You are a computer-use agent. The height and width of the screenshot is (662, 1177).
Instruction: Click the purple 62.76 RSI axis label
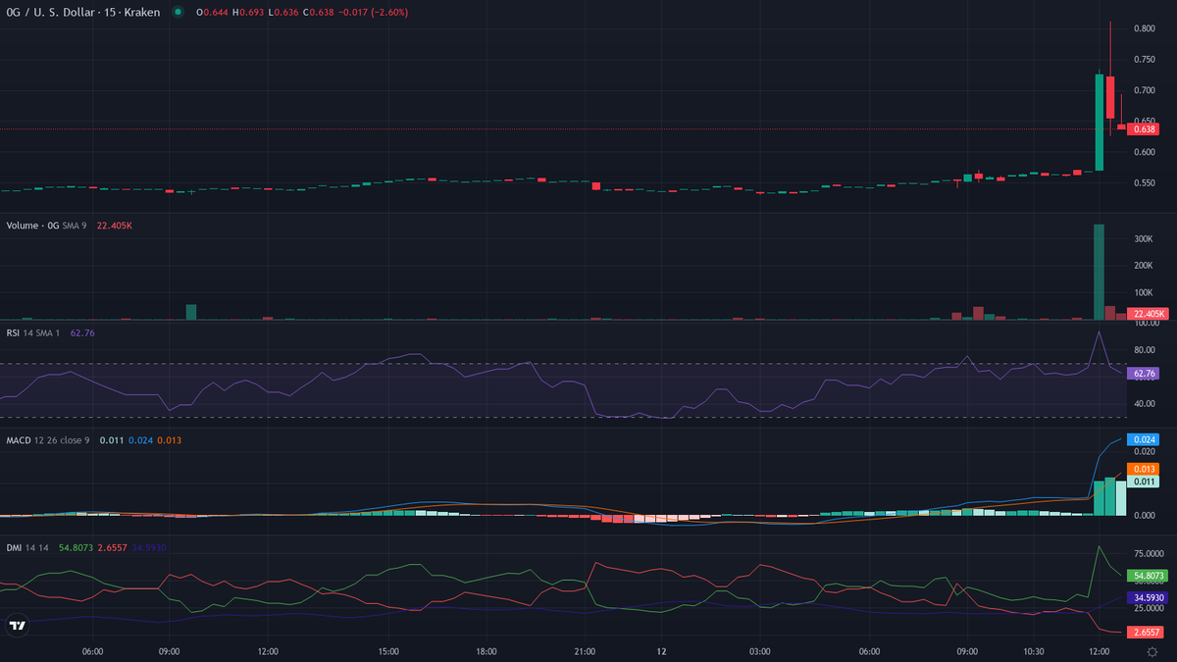1144,374
